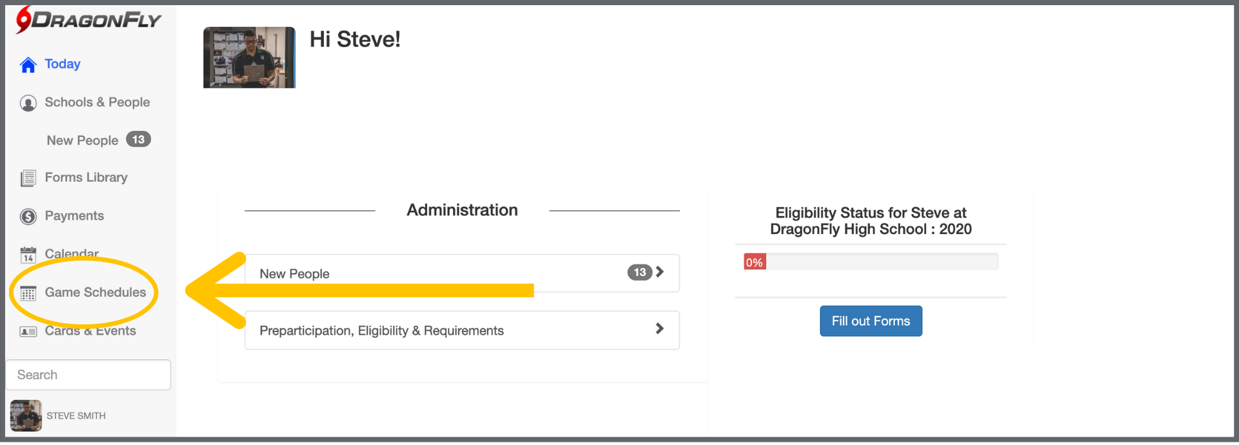Click the Game Schedules grid icon

(28, 293)
